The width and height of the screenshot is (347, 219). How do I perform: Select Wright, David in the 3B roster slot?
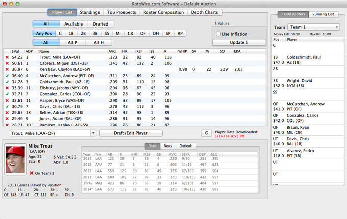pos(308,83)
